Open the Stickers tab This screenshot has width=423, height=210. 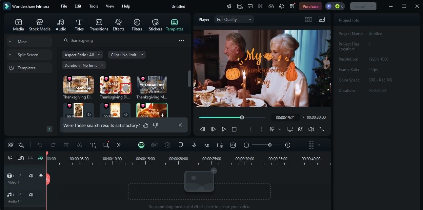click(155, 25)
